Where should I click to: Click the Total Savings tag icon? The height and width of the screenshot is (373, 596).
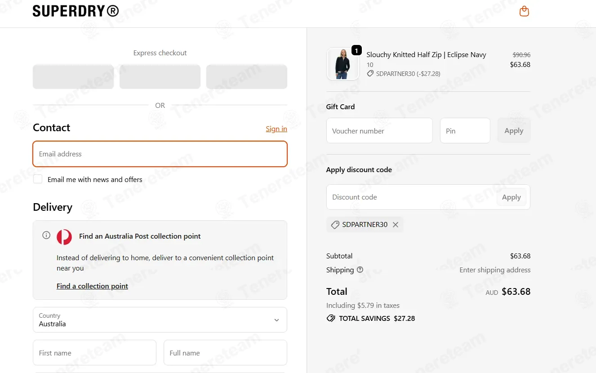tap(331, 318)
